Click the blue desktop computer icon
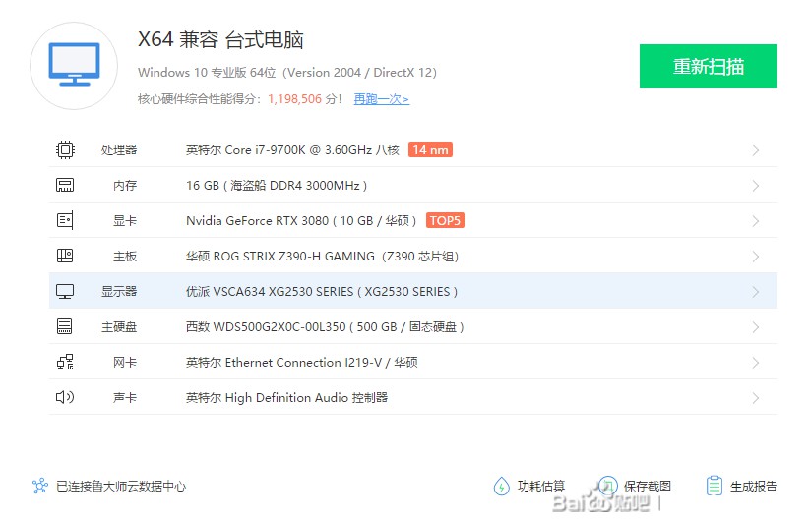Viewport: 807px width, 521px height. pyautogui.click(x=74, y=65)
